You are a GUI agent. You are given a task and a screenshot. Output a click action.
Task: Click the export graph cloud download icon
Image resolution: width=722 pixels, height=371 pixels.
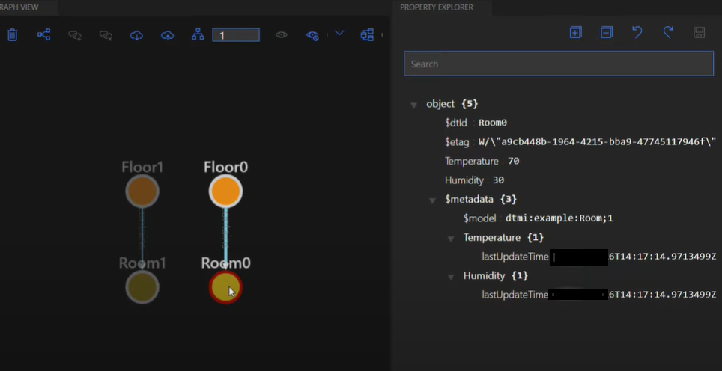[136, 34]
